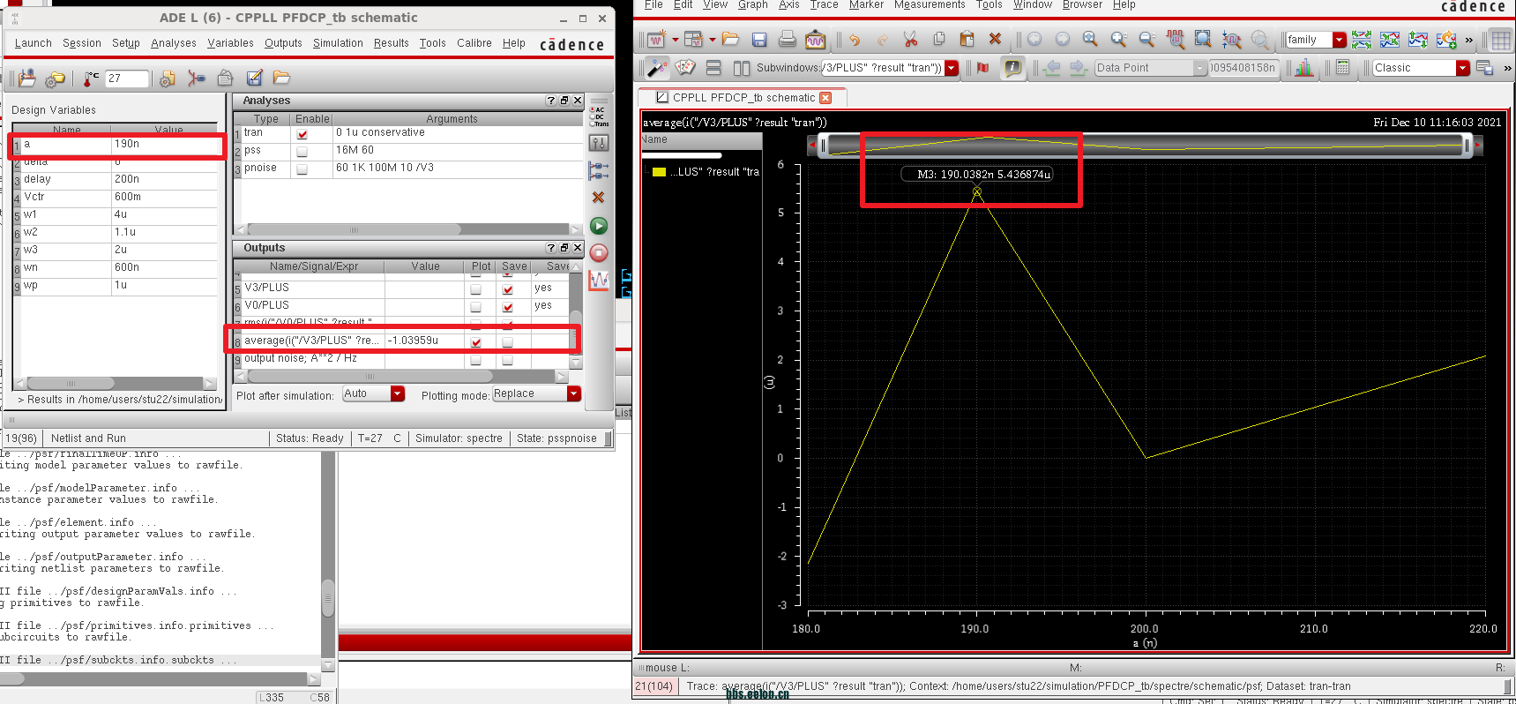Open the Data Point dropdown

[1199, 68]
